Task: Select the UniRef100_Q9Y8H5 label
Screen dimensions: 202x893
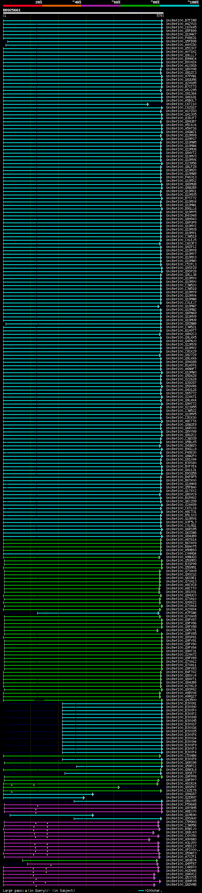Action: (181, 808)
